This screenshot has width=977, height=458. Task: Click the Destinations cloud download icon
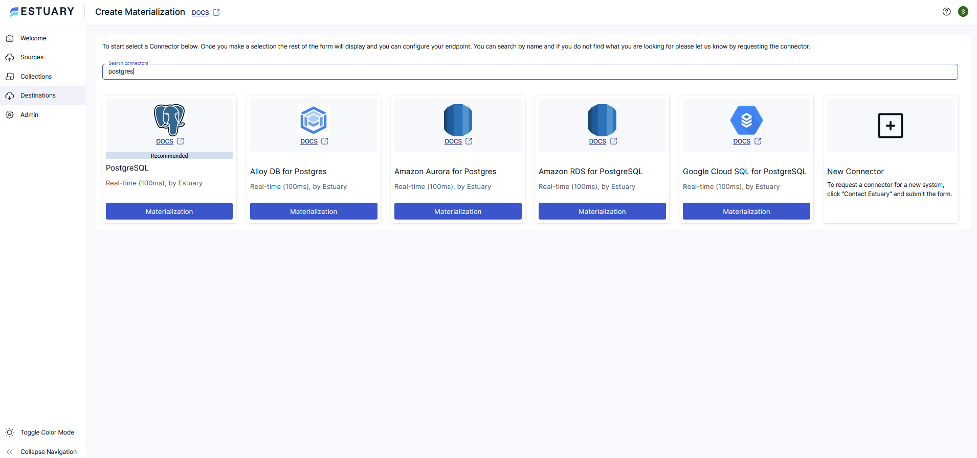[x=10, y=95]
